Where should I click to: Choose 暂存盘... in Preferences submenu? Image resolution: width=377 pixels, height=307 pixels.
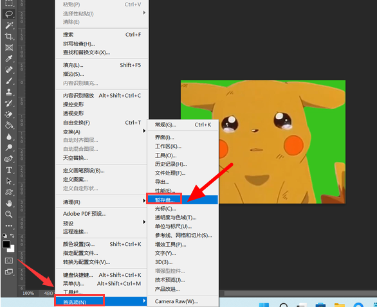(x=183, y=200)
